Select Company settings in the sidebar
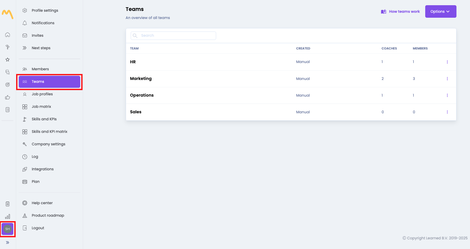 point(48,144)
